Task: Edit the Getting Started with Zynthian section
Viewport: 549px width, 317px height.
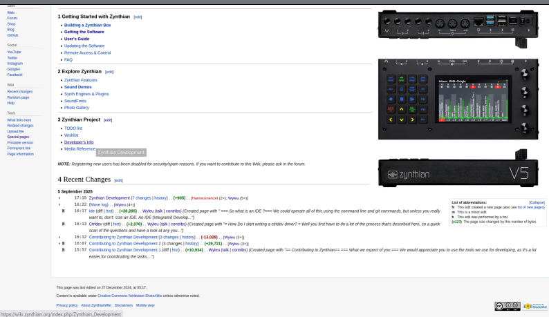Action: [138, 17]
